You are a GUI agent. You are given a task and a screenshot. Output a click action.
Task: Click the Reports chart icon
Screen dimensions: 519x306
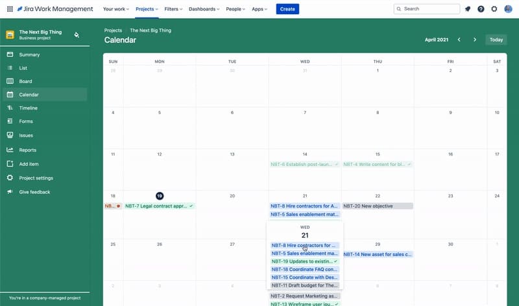pos(10,150)
